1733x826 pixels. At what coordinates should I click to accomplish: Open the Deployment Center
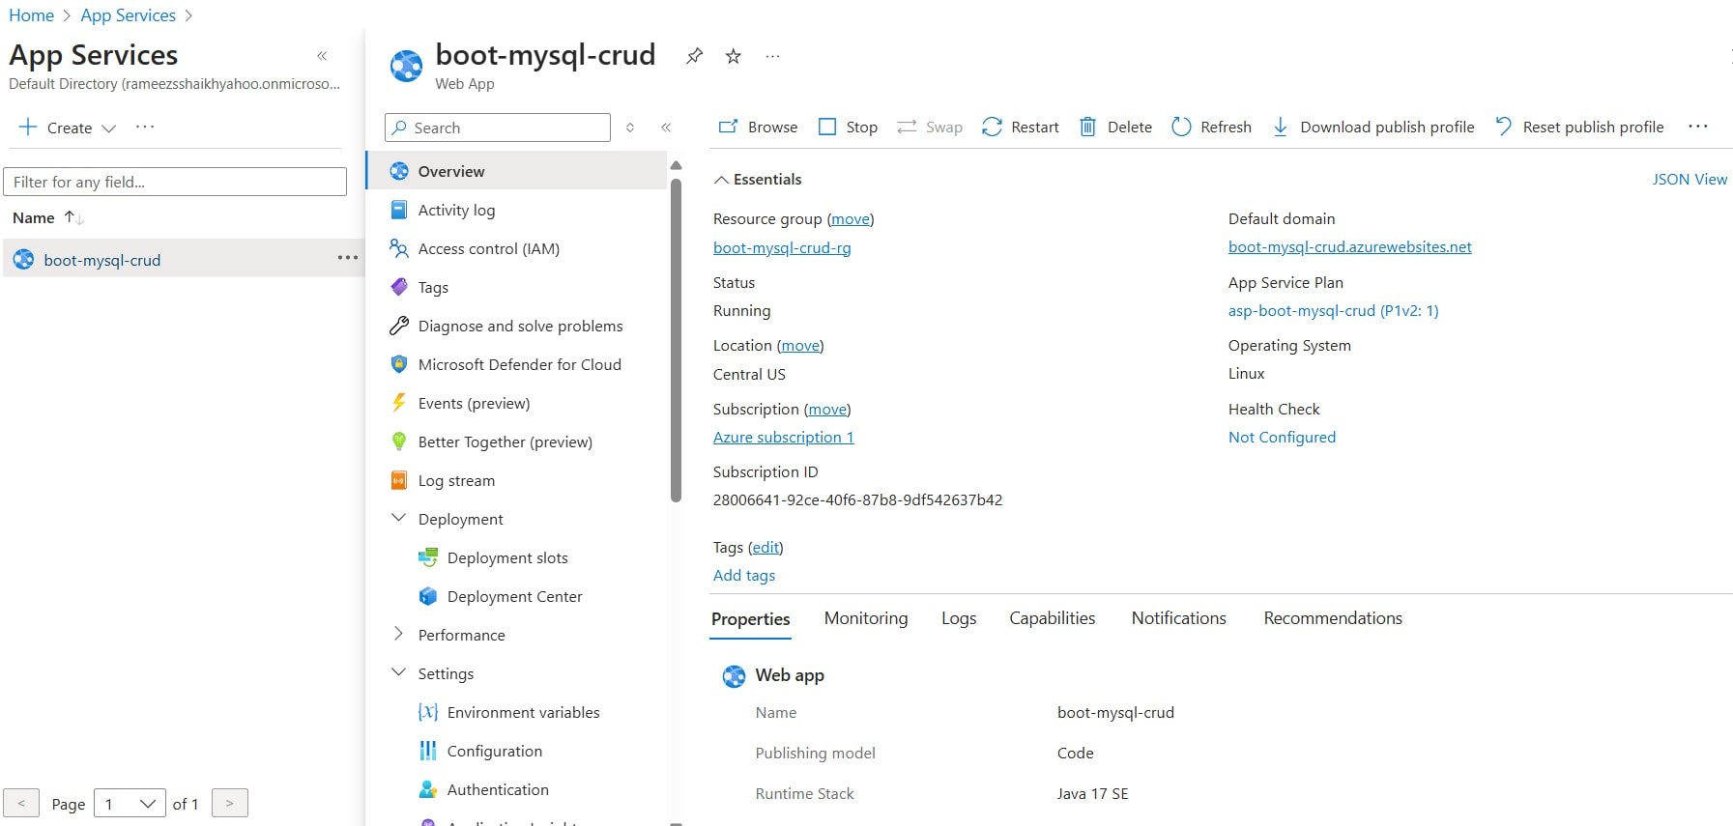(x=516, y=596)
